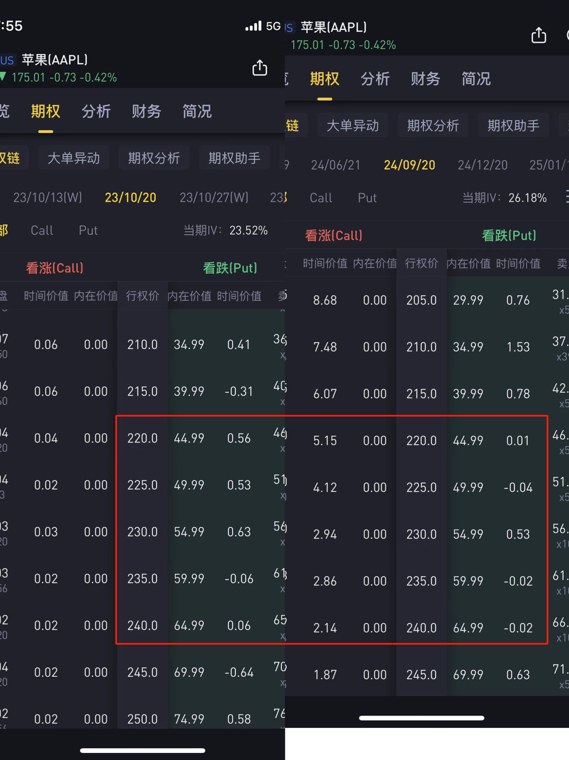The height and width of the screenshot is (760, 569).
Task: Tap put time value 0.58 cell
Action: [x=239, y=719]
